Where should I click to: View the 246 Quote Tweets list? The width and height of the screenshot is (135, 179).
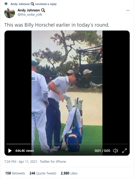tap(43, 173)
